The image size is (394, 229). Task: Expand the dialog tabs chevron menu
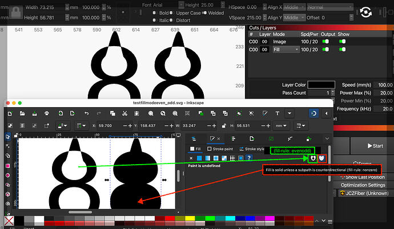coord(327,138)
